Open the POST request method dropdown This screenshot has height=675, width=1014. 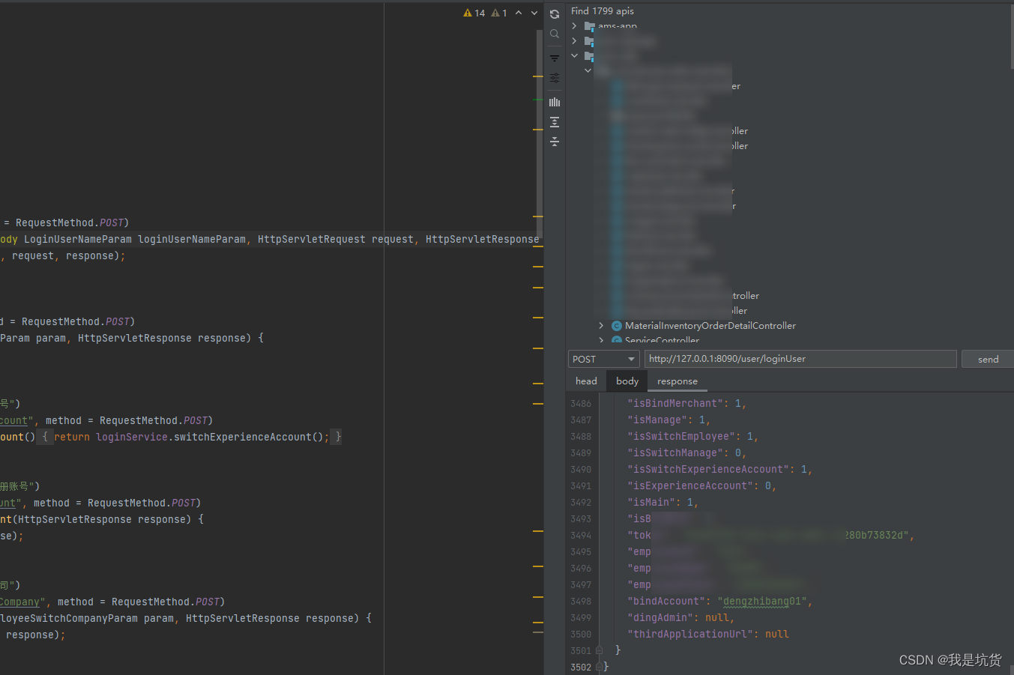pyautogui.click(x=603, y=359)
